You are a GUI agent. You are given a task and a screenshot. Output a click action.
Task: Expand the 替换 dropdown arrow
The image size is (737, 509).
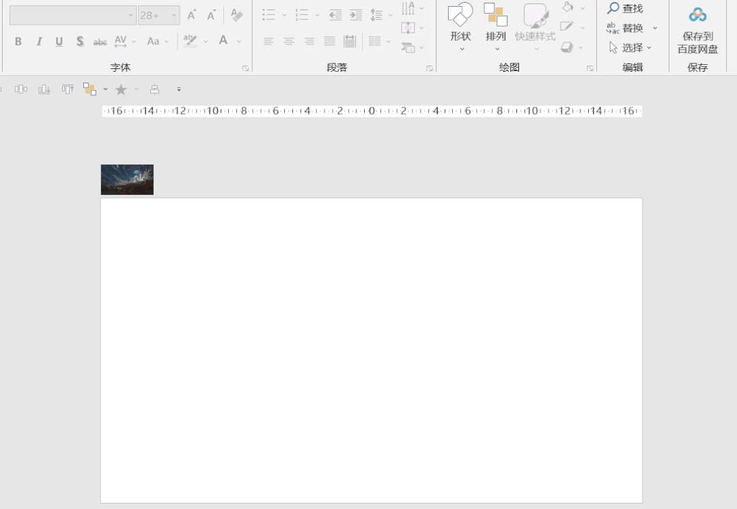point(655,28)
